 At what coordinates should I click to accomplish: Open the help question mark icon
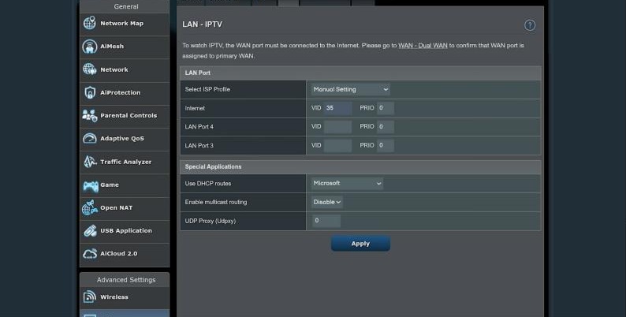[529, 25]
